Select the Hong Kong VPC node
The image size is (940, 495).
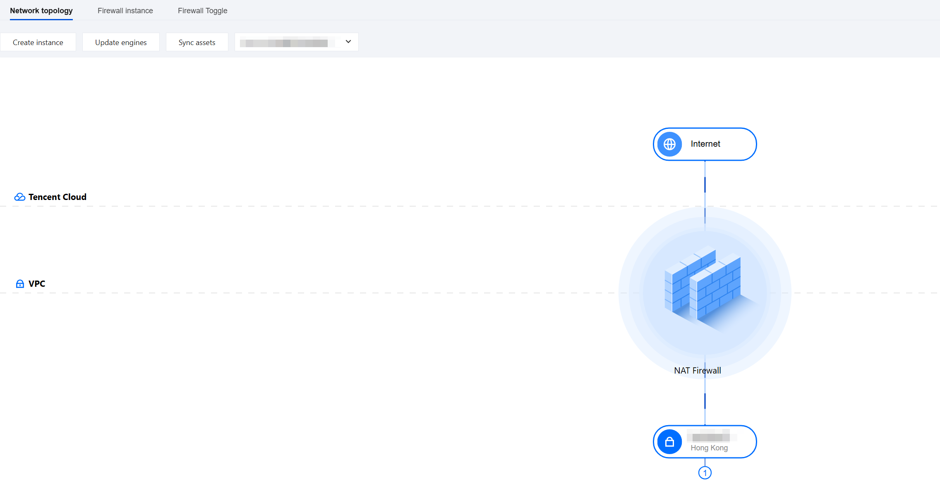click(705, 442)
